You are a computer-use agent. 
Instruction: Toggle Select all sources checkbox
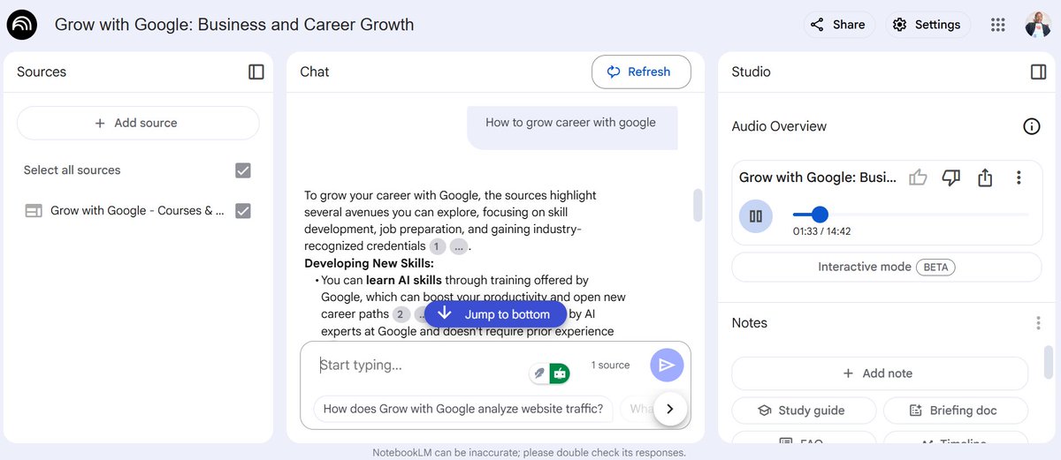[x=243, y=170]
